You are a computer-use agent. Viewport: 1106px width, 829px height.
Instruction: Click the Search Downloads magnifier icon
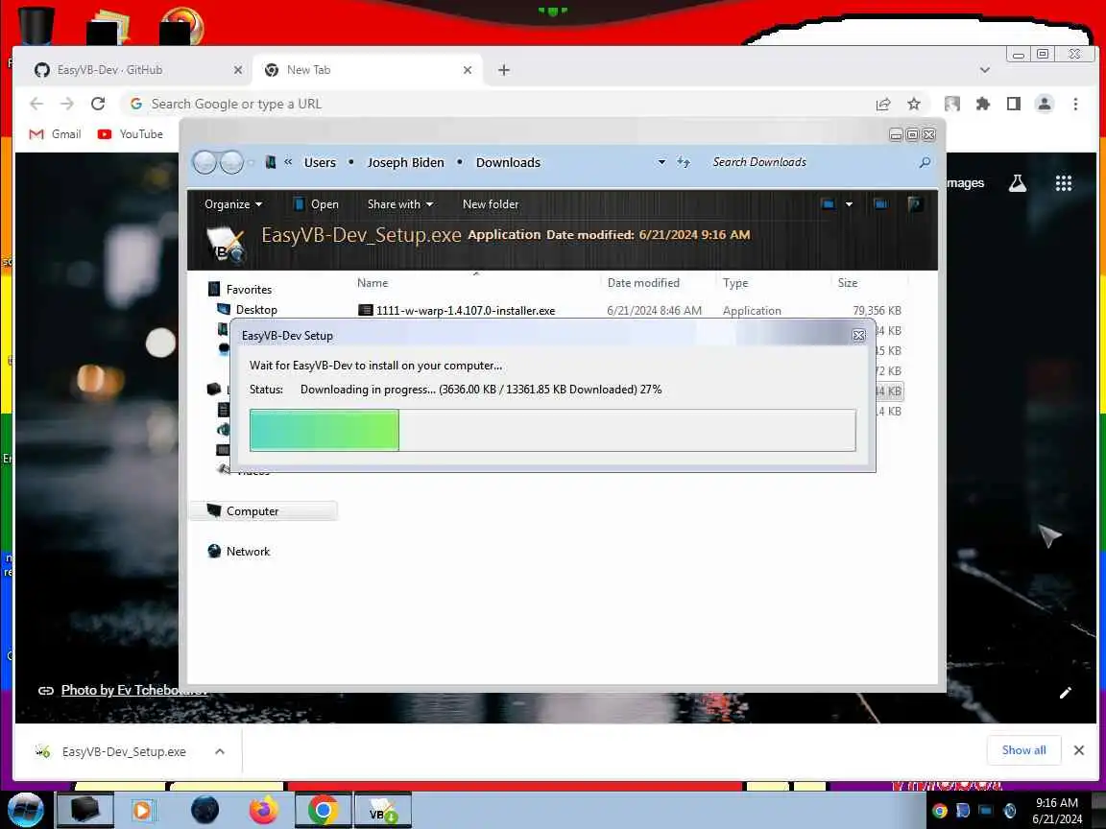tap(925, 162)
